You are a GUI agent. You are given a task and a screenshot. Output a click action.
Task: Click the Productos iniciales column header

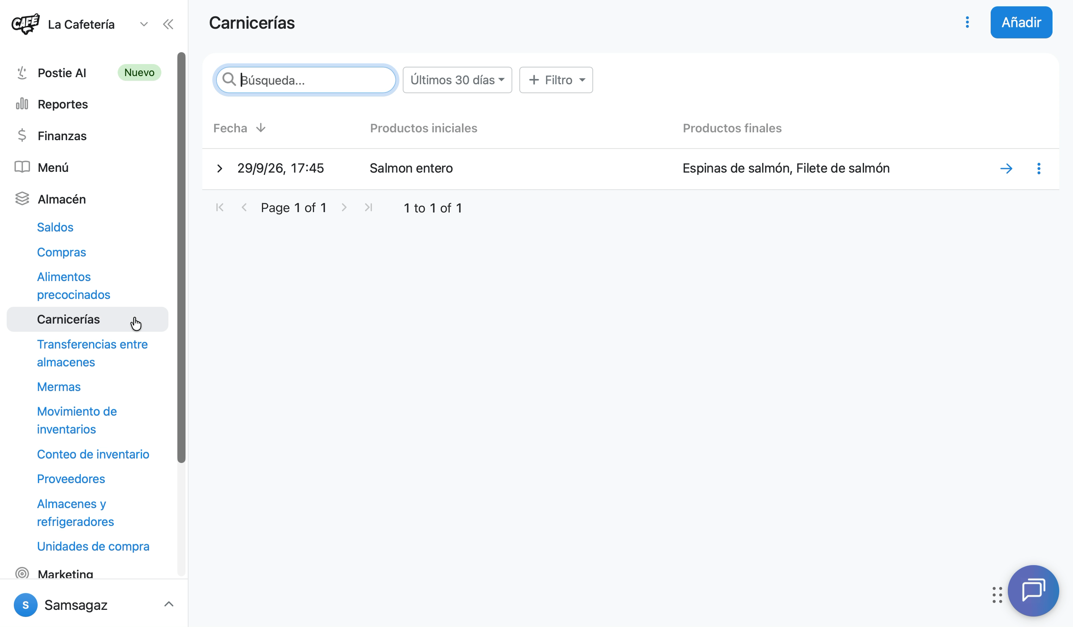423,128
